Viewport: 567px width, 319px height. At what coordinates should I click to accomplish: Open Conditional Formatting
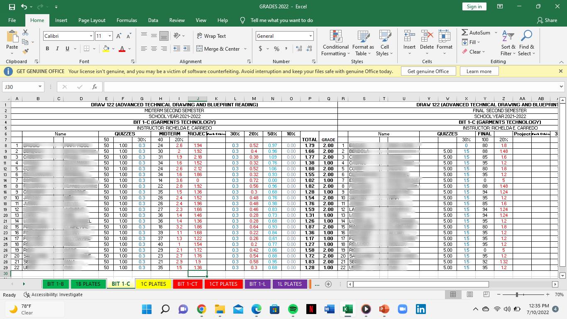pyautogui.click(x=335, y=43)
